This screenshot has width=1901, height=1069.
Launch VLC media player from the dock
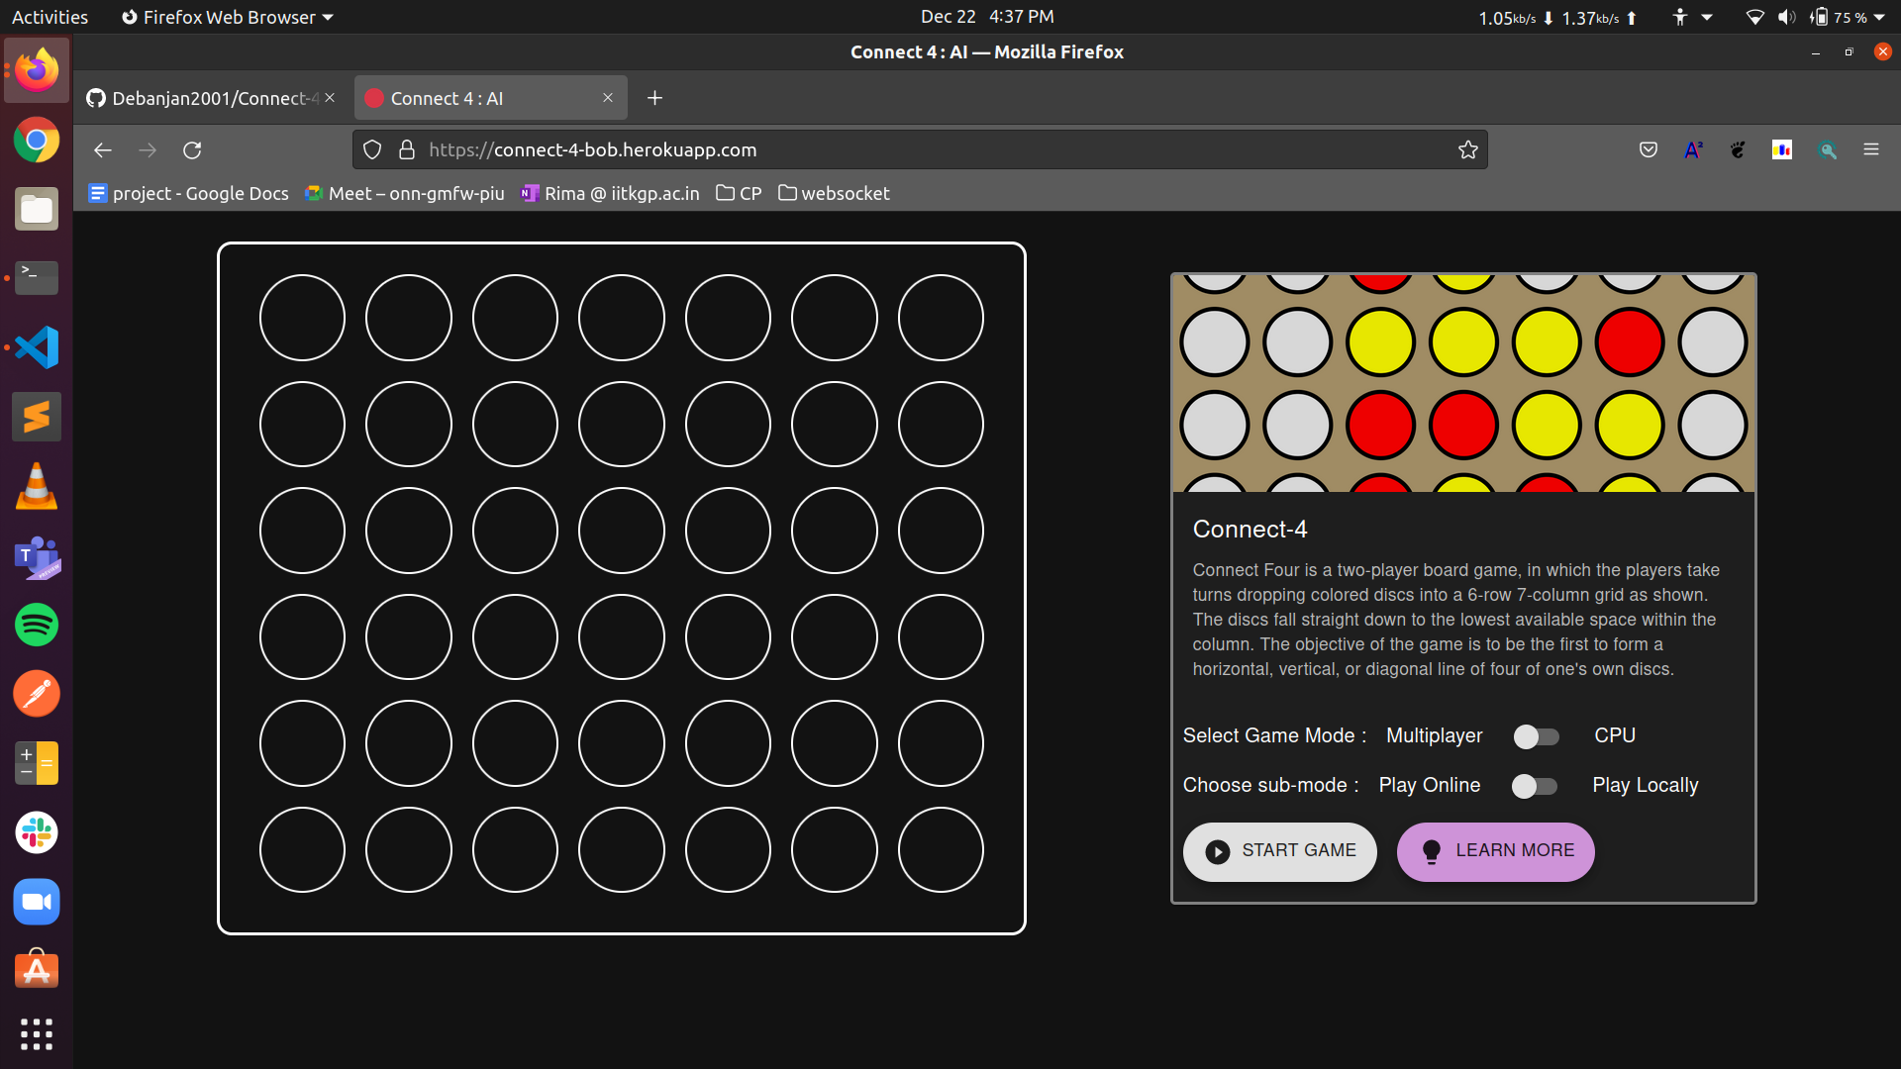[37, 486]
